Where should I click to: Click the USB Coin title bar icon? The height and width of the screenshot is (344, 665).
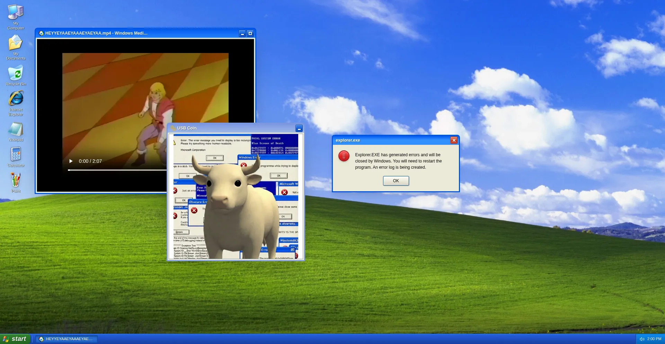click(x=173, y=128)
